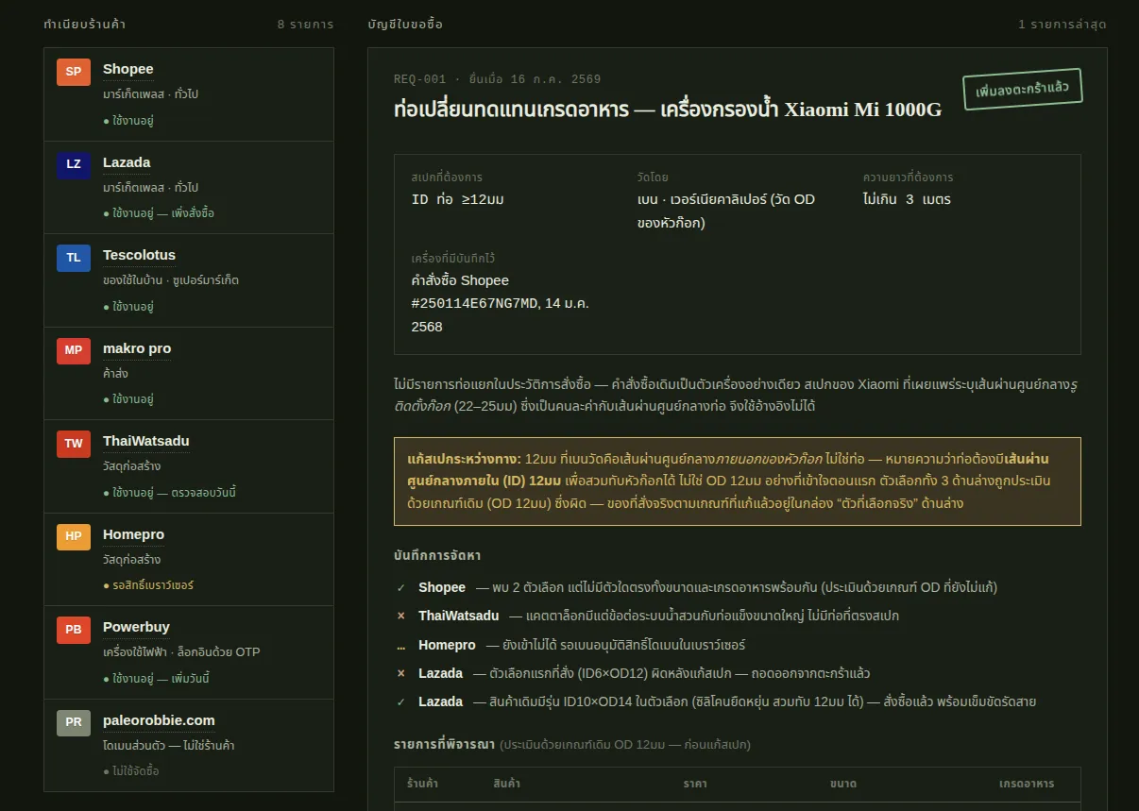Screen dimensions: 1139x811
Task: Select the Shopee order number #250114E67NG7MD
Action: pos(473,303)
